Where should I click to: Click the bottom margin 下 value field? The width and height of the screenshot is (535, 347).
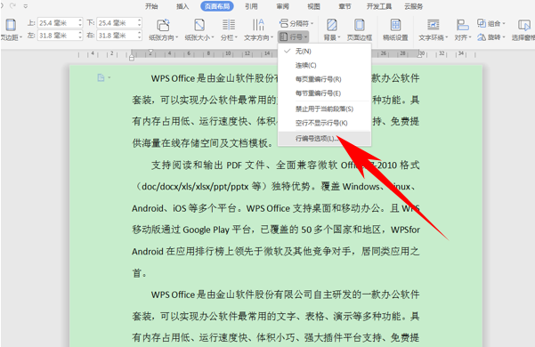click(x=117, y=23)
